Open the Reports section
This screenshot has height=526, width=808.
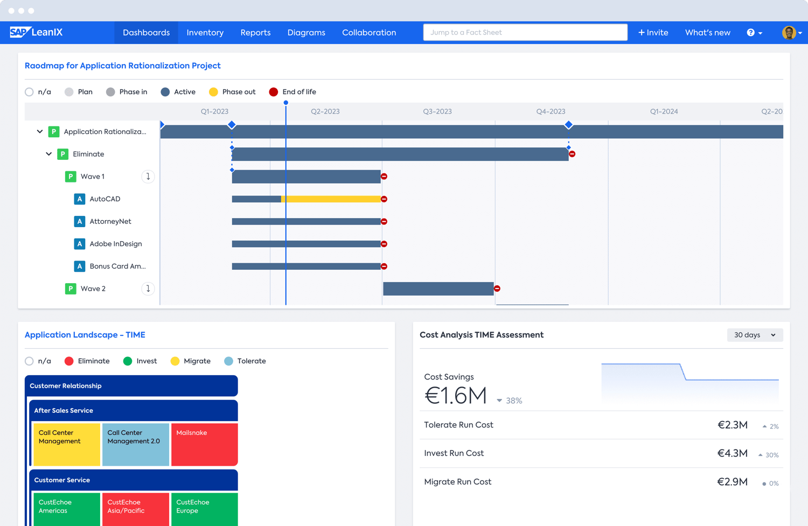255,32
